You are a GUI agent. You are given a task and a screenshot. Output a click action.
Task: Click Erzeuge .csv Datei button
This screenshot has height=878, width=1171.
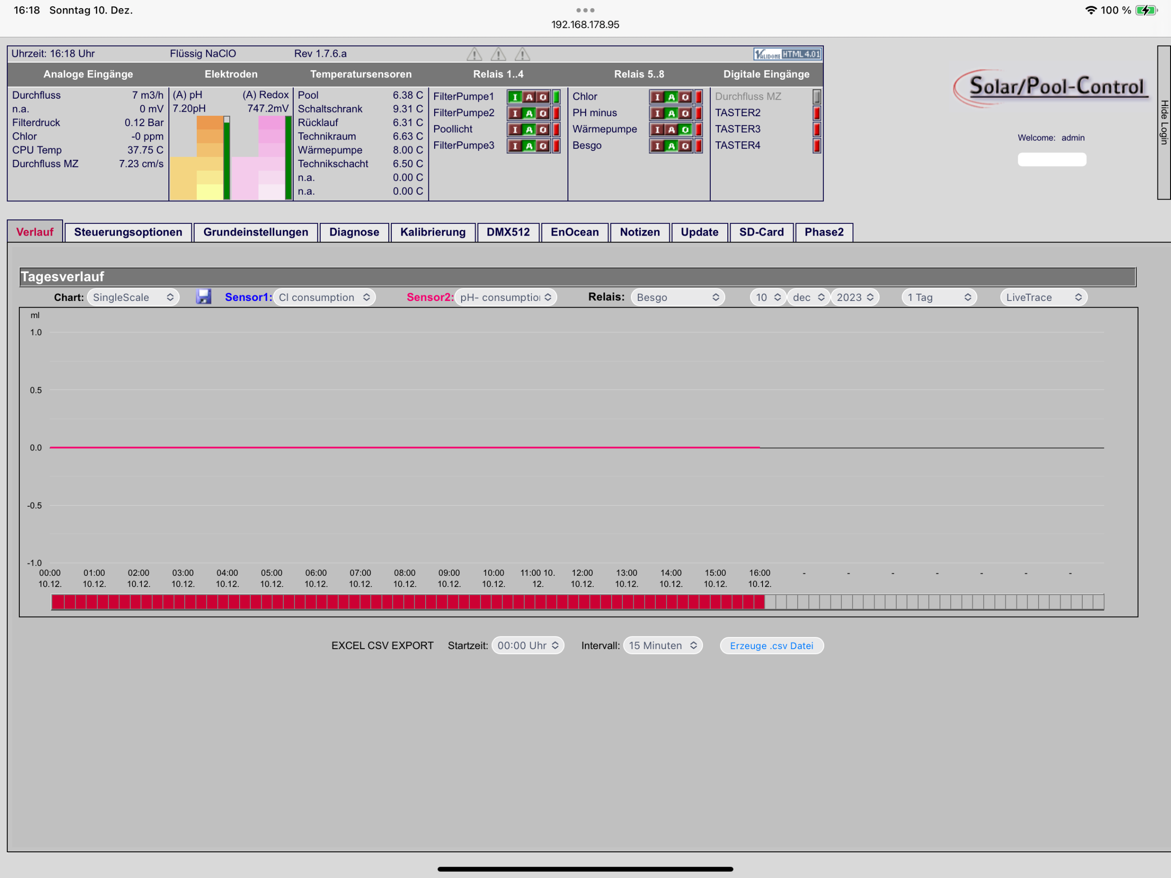(x=772, y=646)
